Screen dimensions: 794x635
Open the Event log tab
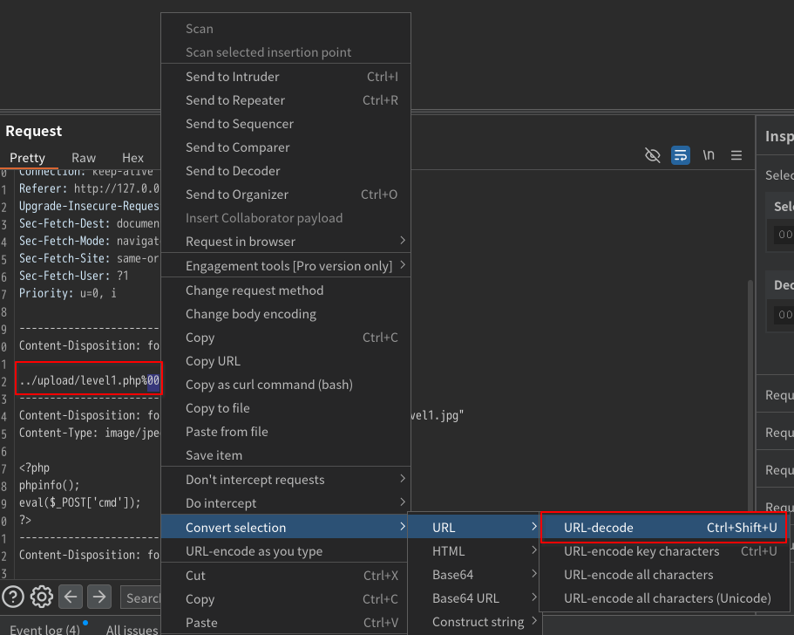click(x=45, y=630)
